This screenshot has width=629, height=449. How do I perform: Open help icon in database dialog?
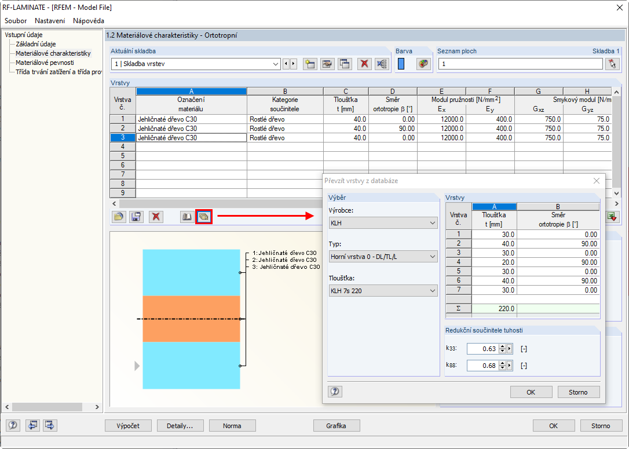pos(335,392)
